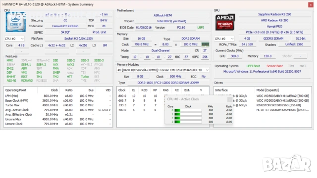Click the Prod. Unit field
317x178 pixels.
(x=99, y=32)
